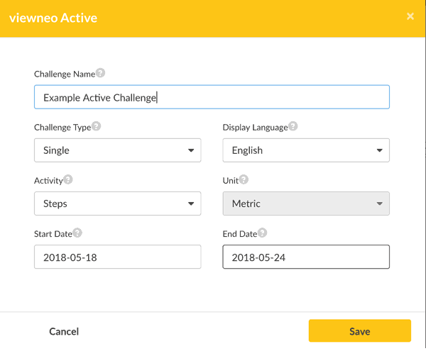Click the help icon beside Display Language
The width and height of the screenshot is (426, 351).
coord(293,126)
